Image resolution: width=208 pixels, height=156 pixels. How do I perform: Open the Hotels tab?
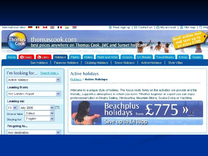click(88, 57)
